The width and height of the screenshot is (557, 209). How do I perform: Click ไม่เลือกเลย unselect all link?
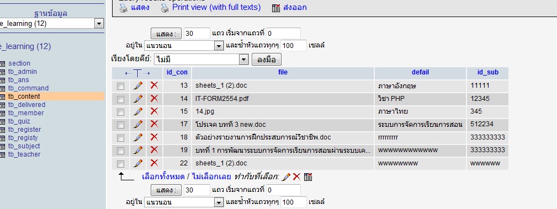pos(211,176)
